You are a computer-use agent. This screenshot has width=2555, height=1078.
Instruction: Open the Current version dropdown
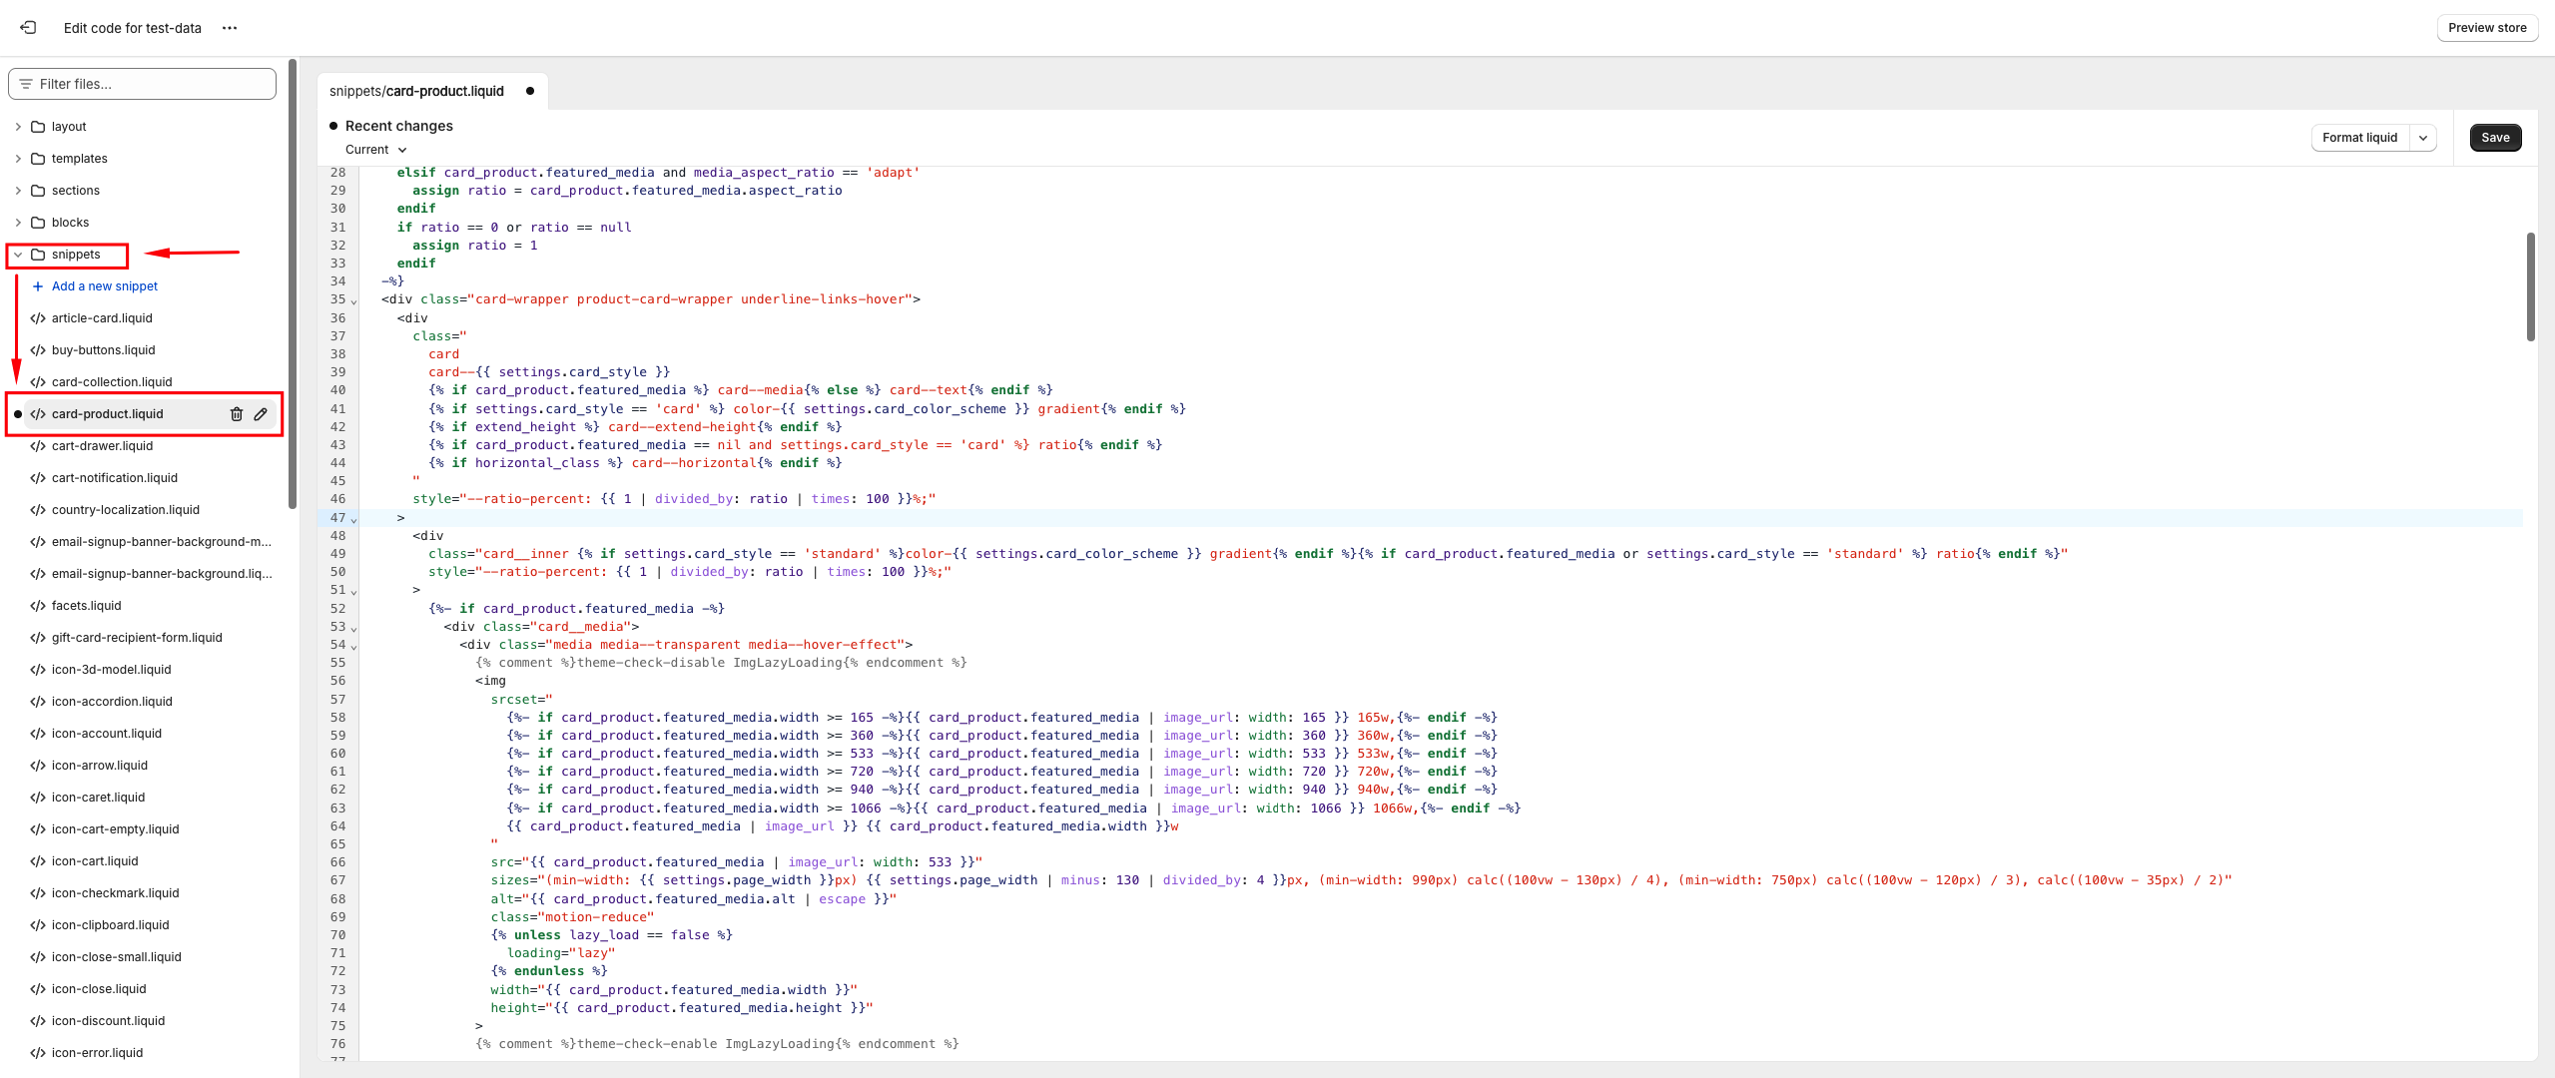pos(376,150)
